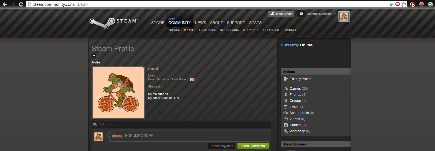Screen dimensions: 435x151
Task: Open the Workshop (0) action link
Action: pos(300,131)
